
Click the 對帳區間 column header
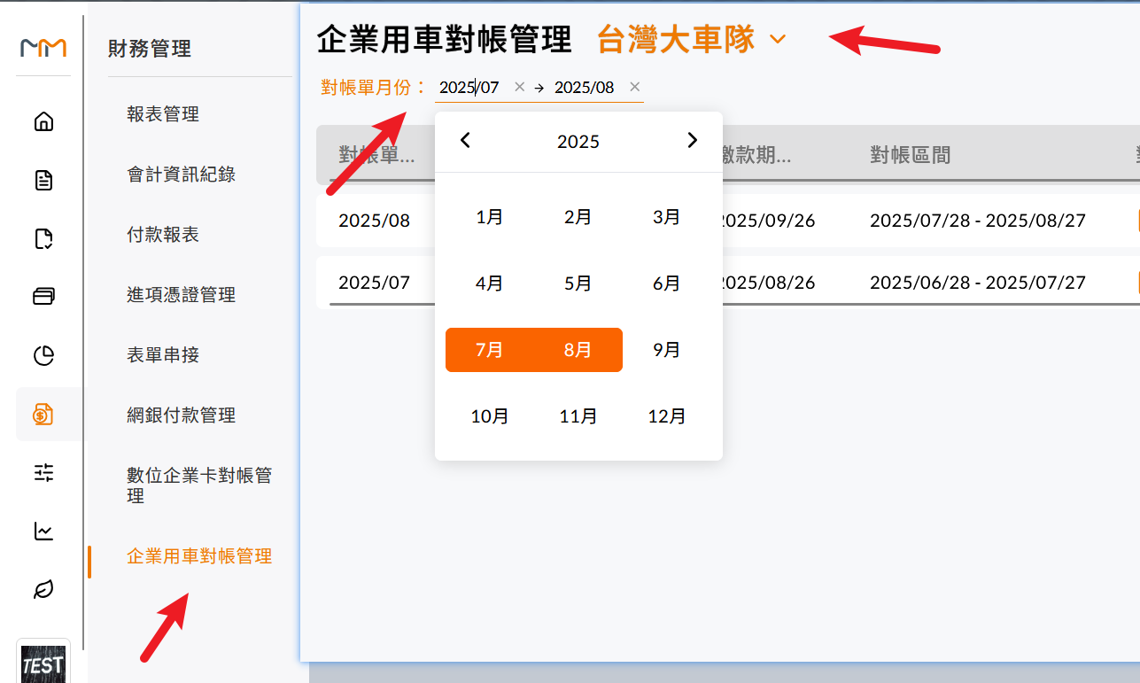point(911,155)
